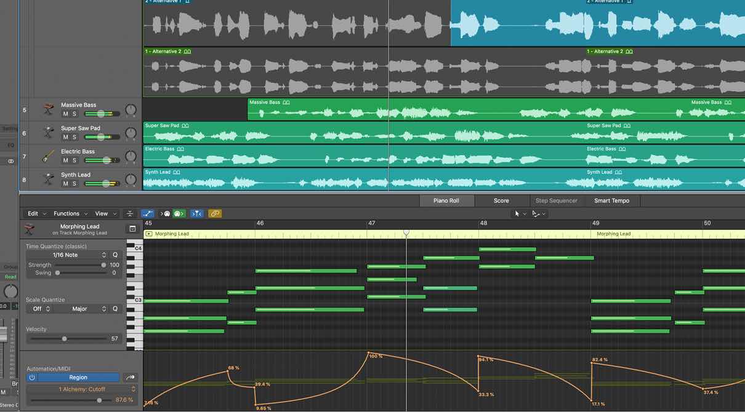This screenshot has width=745, height=412.
Task: Click the MIDI in icon in toolbar
Action: pos(166,213)
